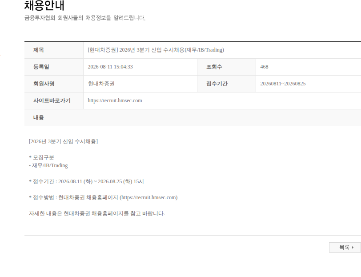Image resolution: width=361 pixels, height=277 pixels.
Task: Click the 접수기간 2026.08.11 ~ 2026.08.25 line
Action: pos(86,181)
